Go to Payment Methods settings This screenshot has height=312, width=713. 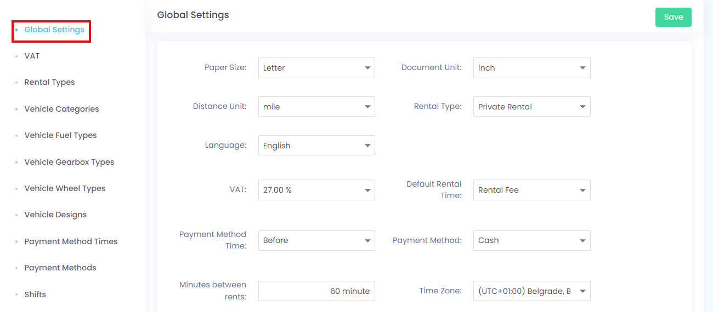click(x=60, y=268)
